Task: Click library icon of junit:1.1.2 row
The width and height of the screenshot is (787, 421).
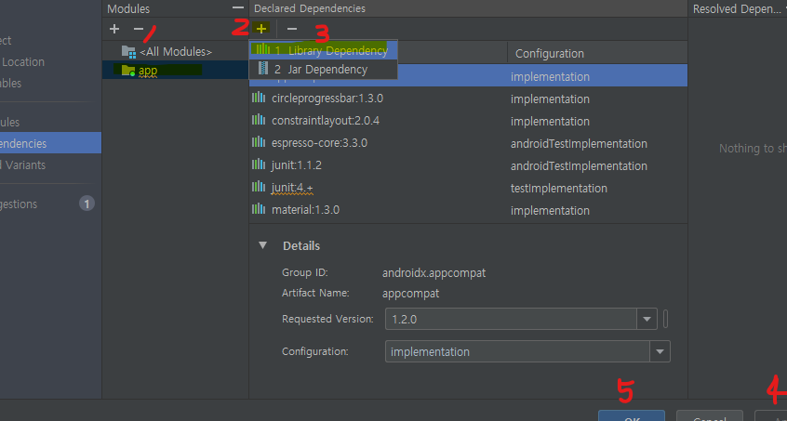Action: 259,164
